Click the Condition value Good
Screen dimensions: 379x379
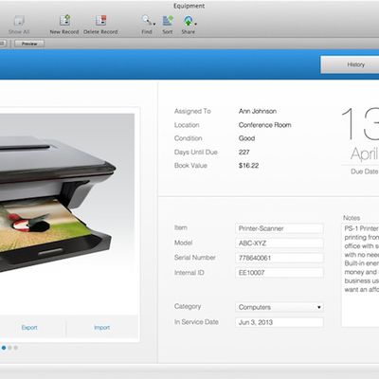(x=246, y=138)
